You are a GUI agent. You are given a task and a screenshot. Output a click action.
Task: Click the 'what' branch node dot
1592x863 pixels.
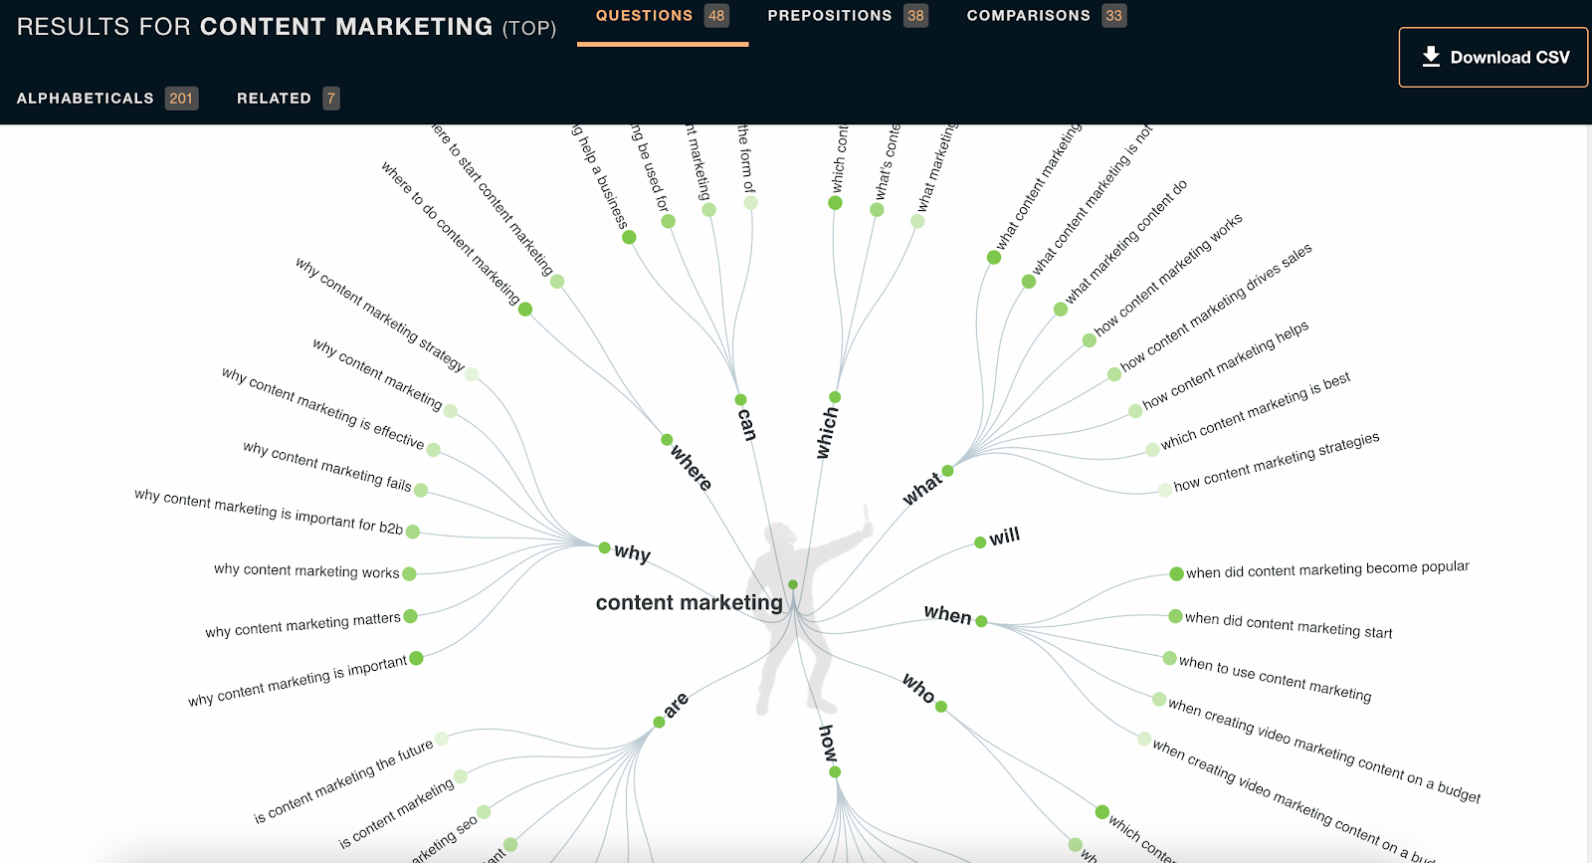tap(947, 471)
